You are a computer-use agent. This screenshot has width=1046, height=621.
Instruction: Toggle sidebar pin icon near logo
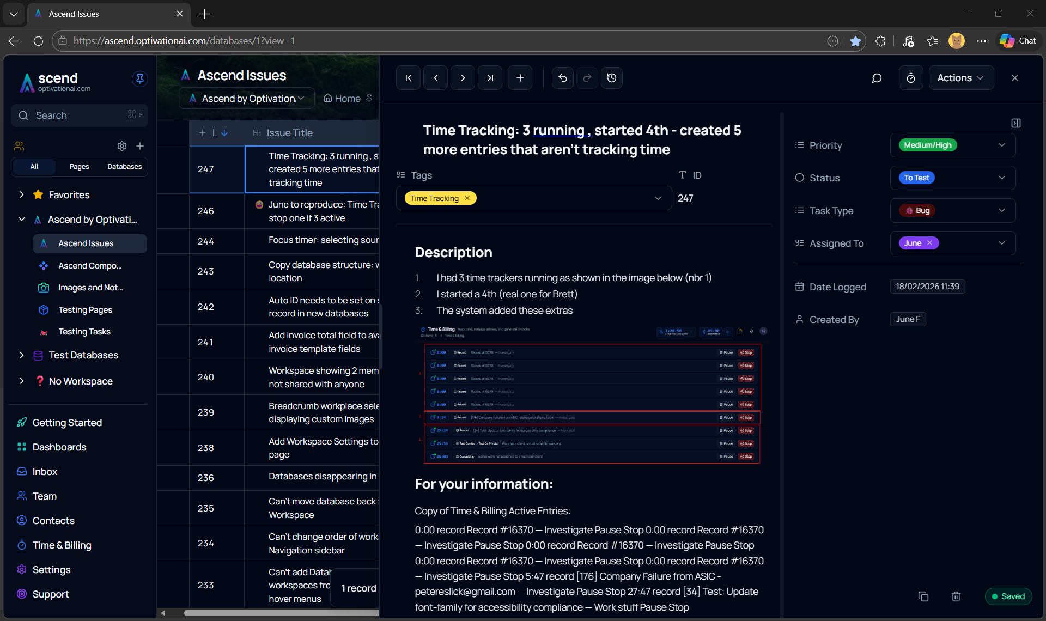coord(139,79)
